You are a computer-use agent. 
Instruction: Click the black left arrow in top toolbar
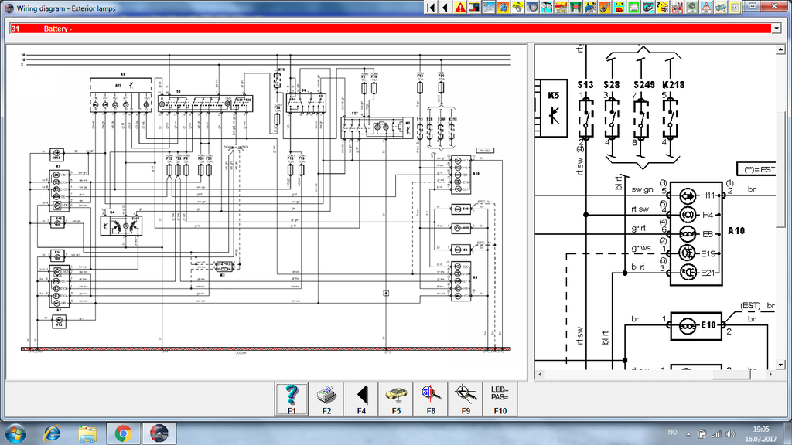coord(445,7)
